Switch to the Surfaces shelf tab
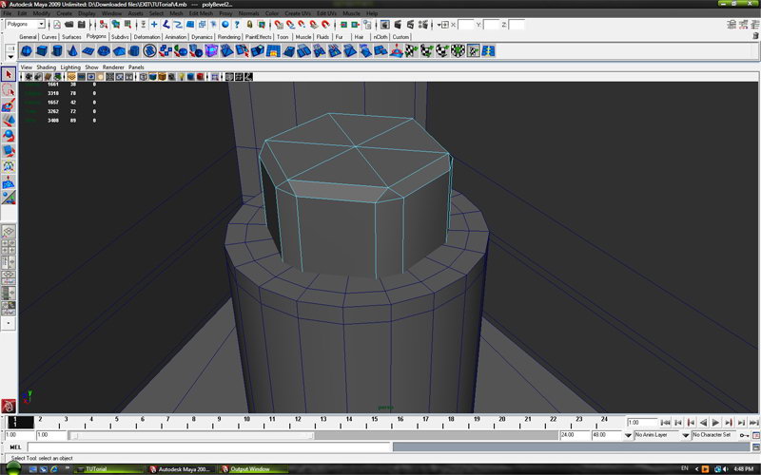The width and height of the screenshot is (761, 475). tap(71, 37)
